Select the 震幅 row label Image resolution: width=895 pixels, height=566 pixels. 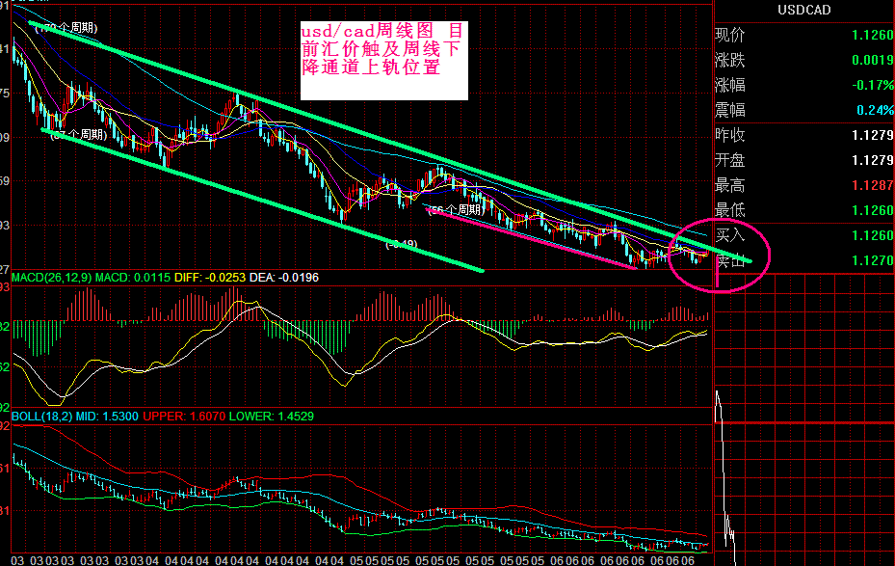[730, 110]
